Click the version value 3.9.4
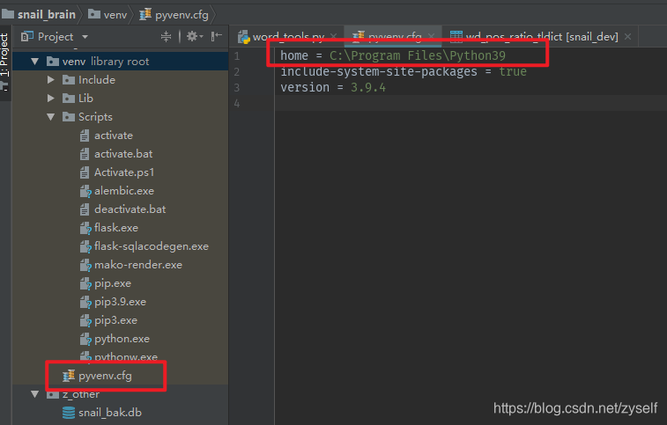667x425 pixels. point(368,87)
